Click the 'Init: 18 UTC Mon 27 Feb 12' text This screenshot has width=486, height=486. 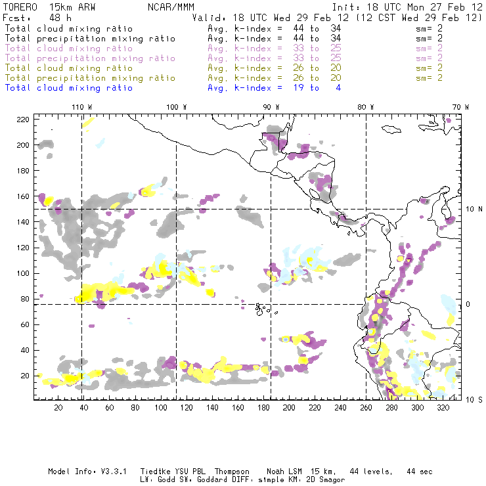pyautogui.click(x=407, y=7)
